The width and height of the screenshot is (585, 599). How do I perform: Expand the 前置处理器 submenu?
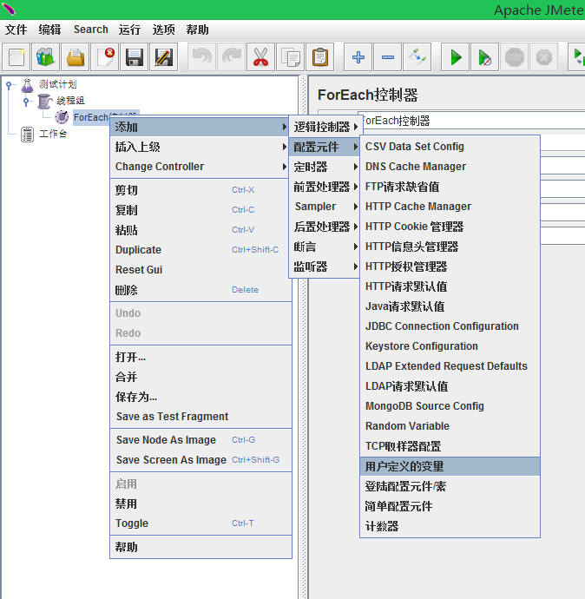coord(325,187)
